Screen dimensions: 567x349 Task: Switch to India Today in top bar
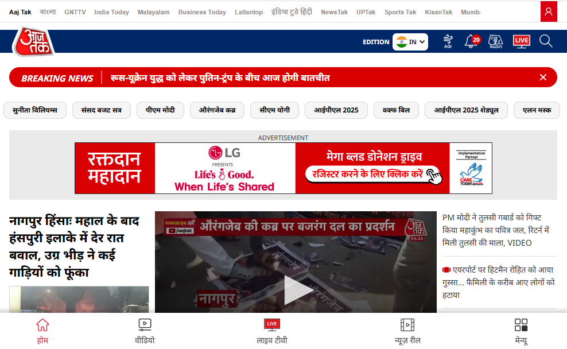coord(111,12)
